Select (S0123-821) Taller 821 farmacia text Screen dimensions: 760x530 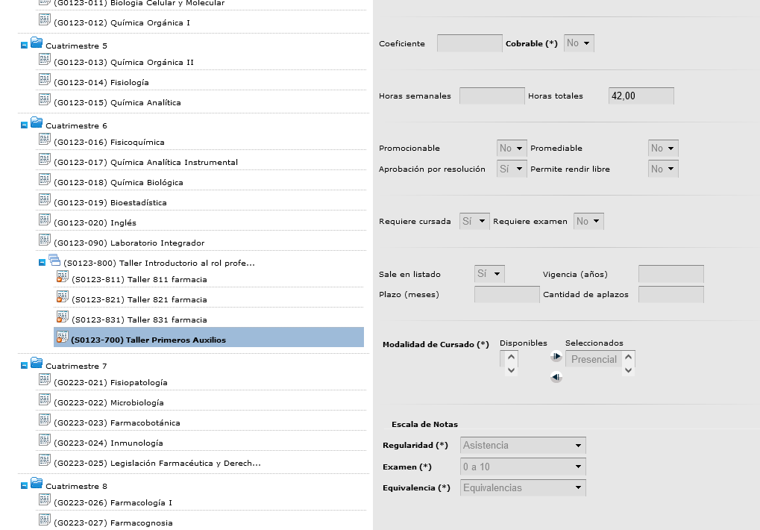(x=139, y=299)
